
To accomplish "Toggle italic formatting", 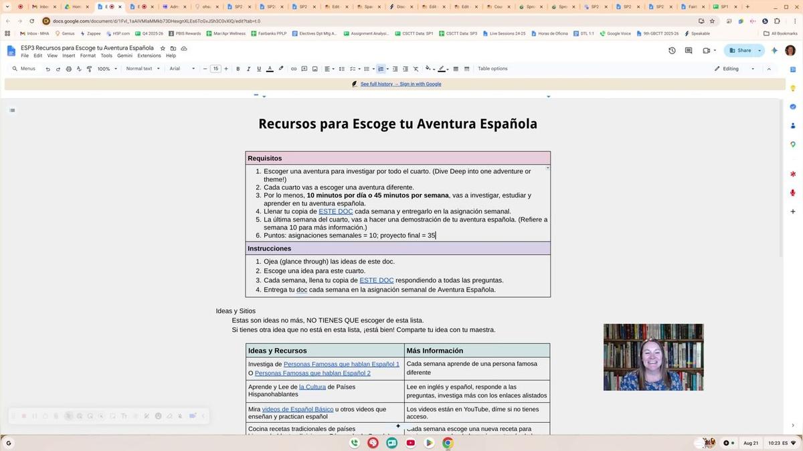I will click(248, 69).
